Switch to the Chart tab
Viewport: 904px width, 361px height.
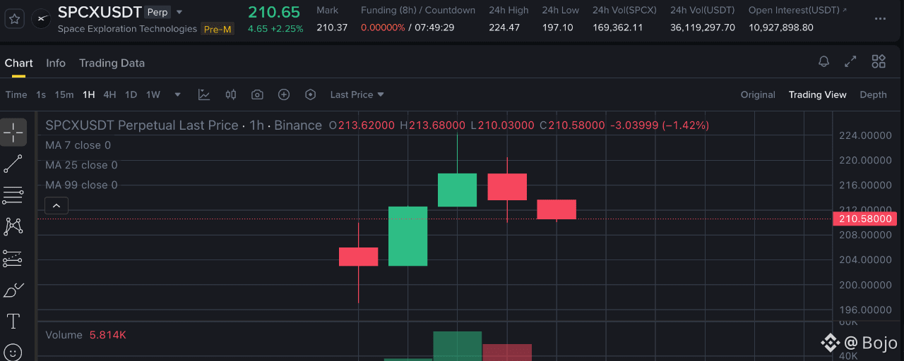[19, 63]
